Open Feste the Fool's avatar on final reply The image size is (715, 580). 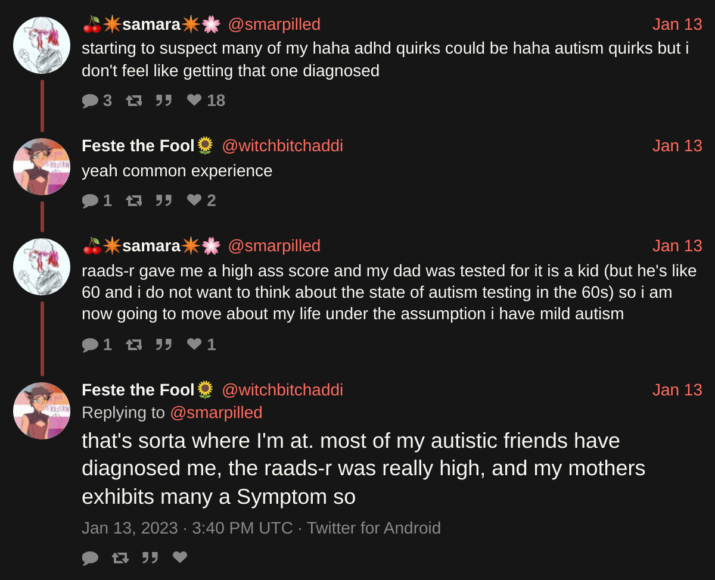42,411
